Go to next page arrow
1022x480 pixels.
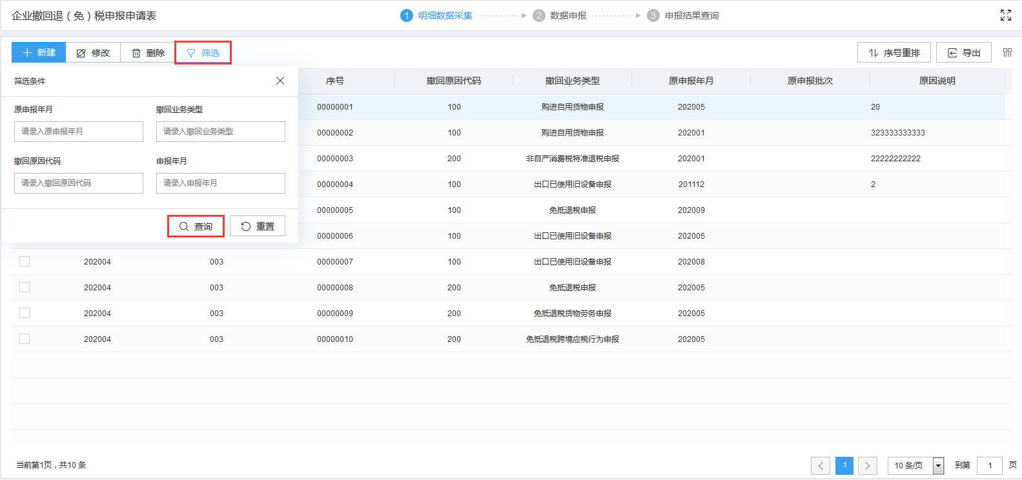tap(867, 465)
